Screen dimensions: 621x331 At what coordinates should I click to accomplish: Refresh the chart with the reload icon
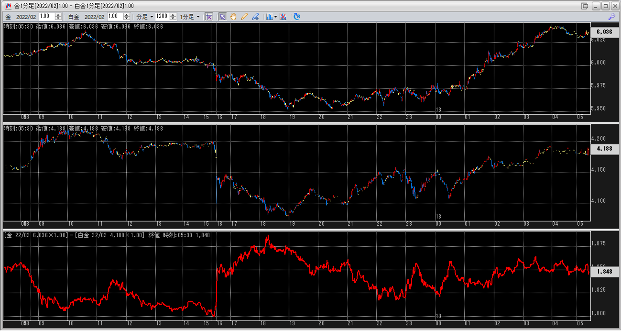tap(297, 16)
